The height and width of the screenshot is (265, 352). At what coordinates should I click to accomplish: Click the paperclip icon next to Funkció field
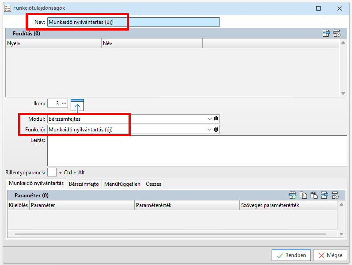click(216, 130)
